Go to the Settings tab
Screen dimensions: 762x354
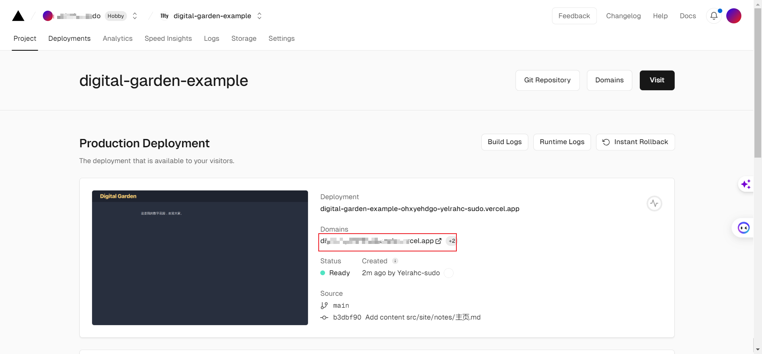tap(281, 38)
